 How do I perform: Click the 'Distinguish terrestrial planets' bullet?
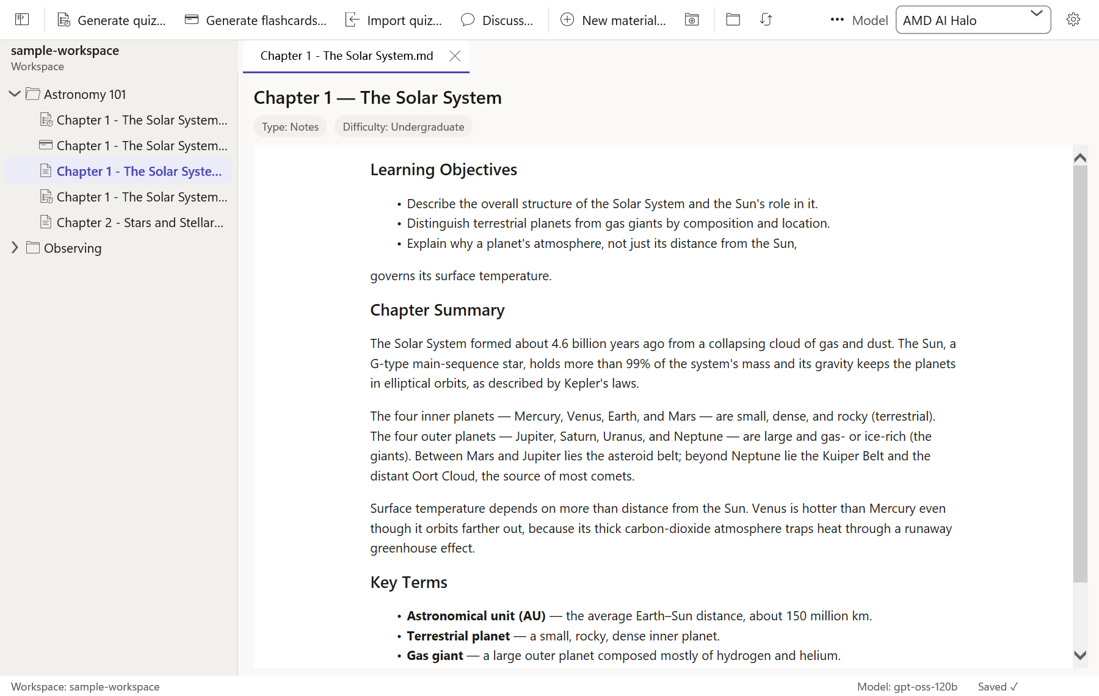618,223
